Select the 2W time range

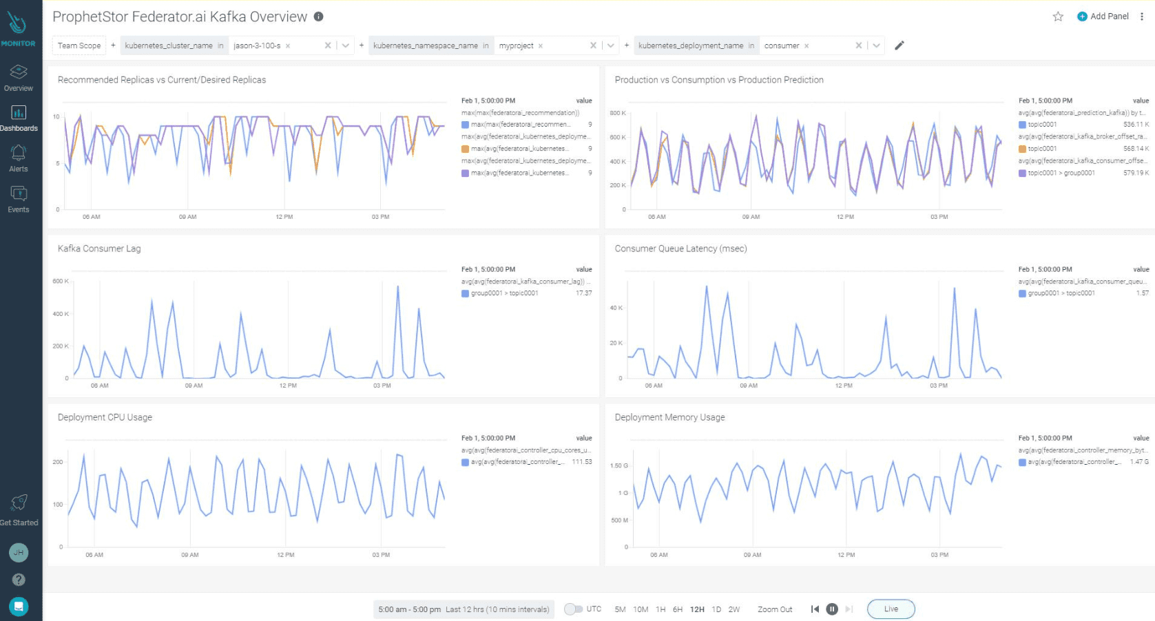pos(734,609)
